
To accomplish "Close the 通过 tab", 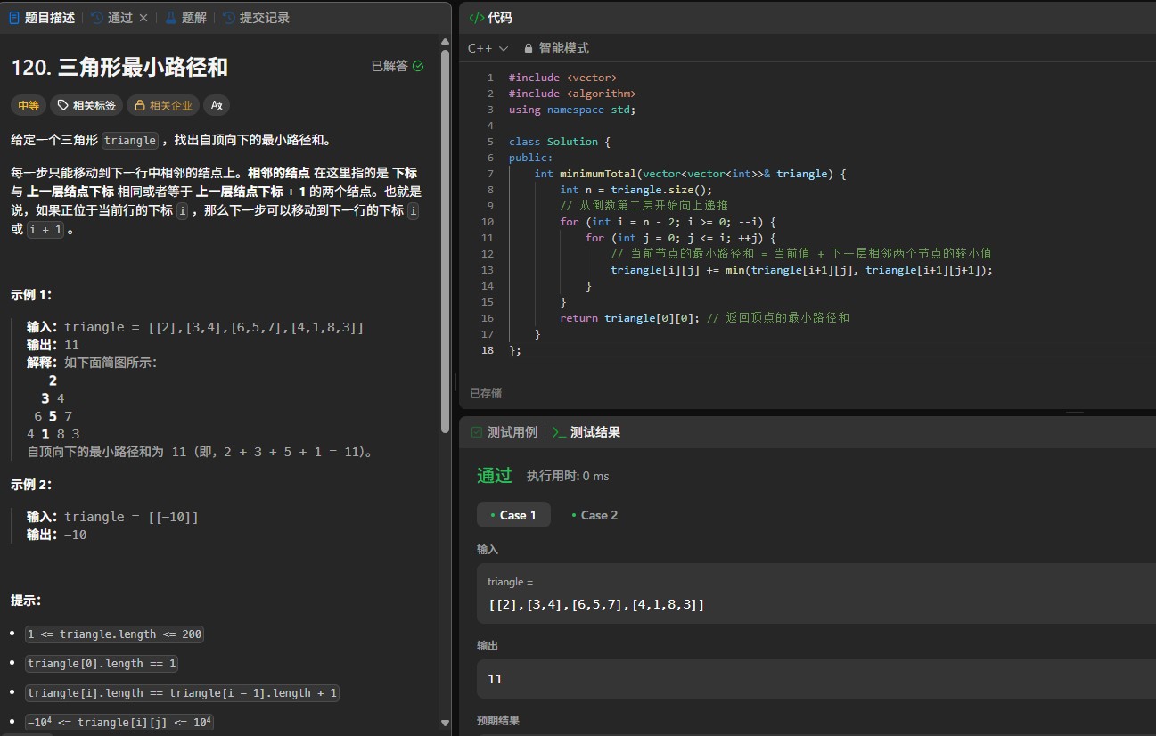I will pyautogui.click(x=143, y=18).
